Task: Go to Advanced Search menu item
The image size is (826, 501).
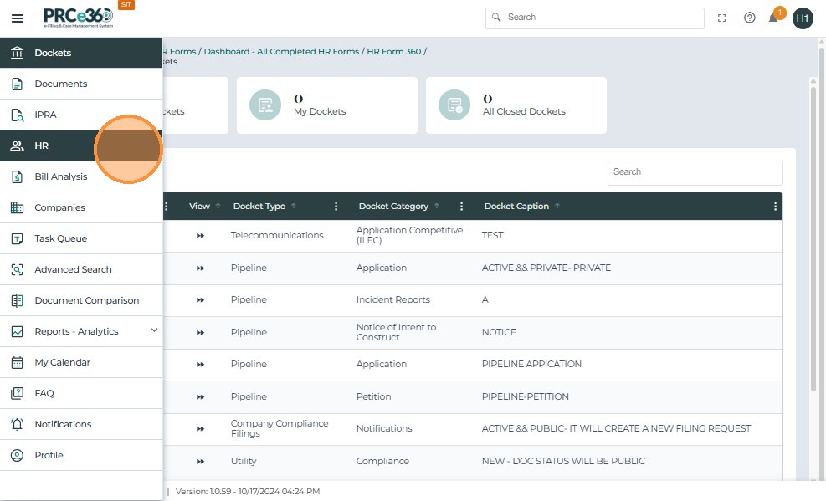Action: coord(73,269)
